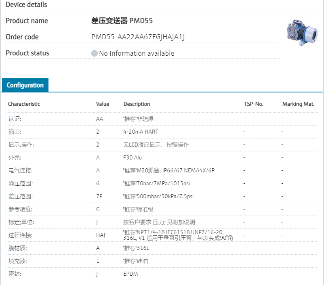Click the HAJ process connection value

tap(100, 235)
